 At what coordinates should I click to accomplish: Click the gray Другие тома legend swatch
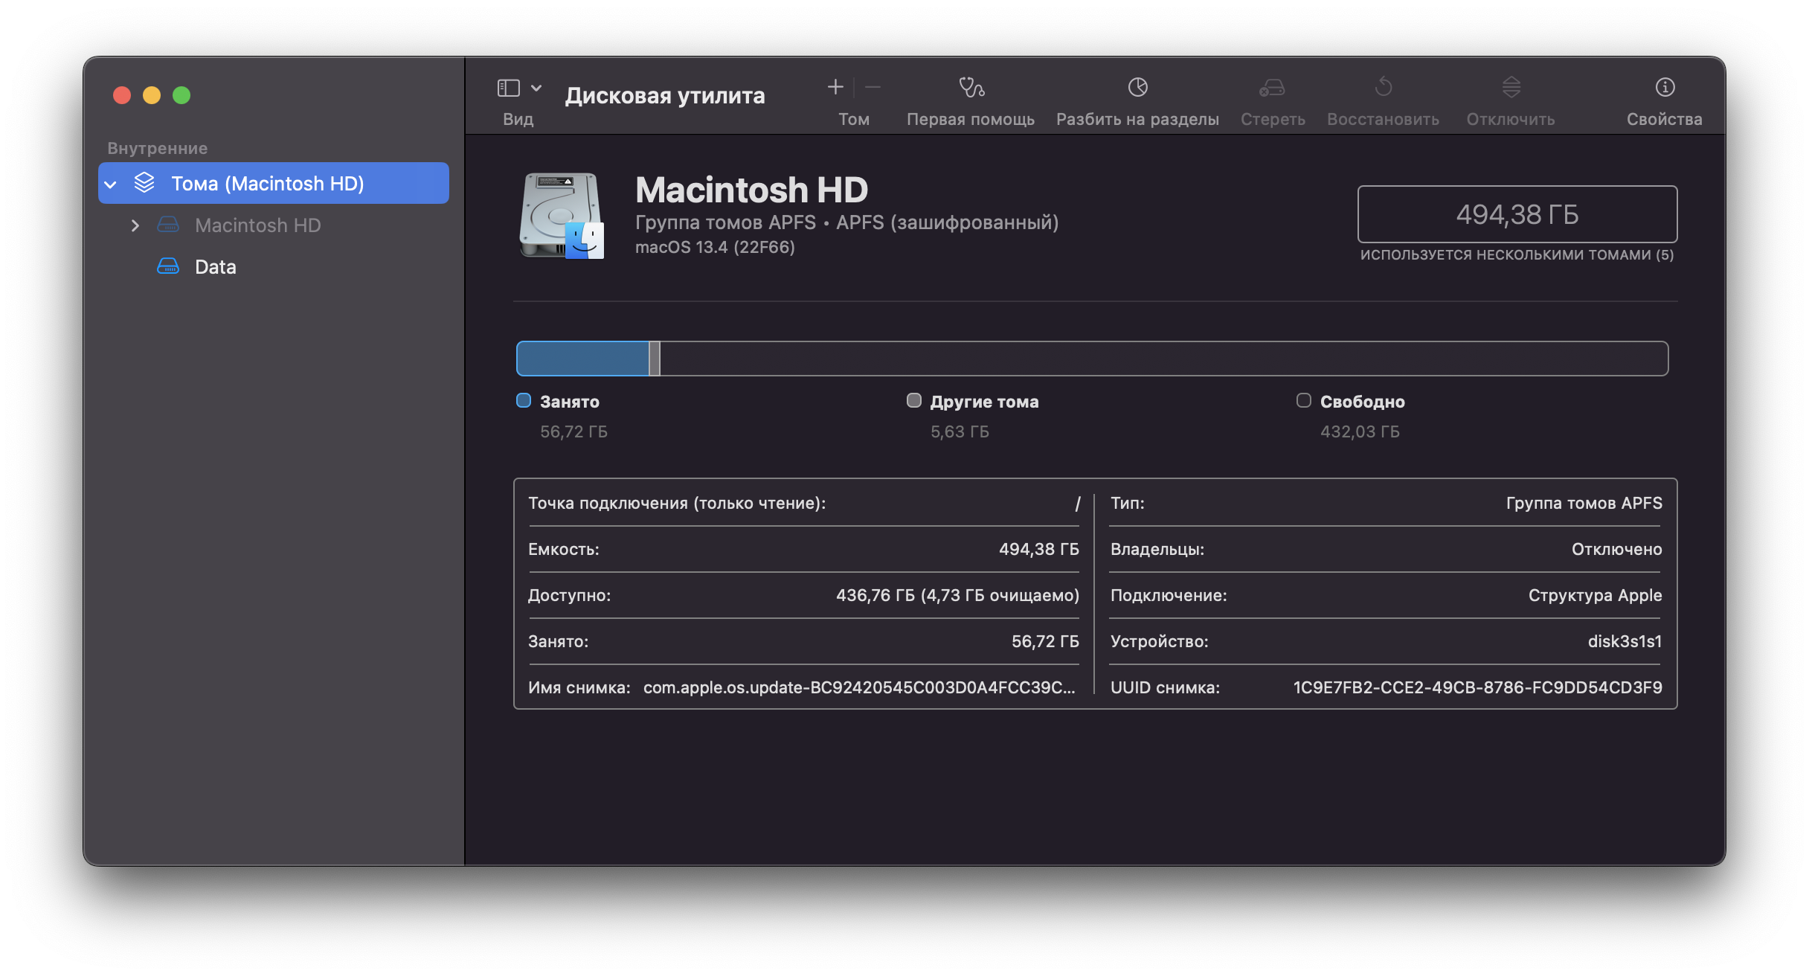pos(914,401)
